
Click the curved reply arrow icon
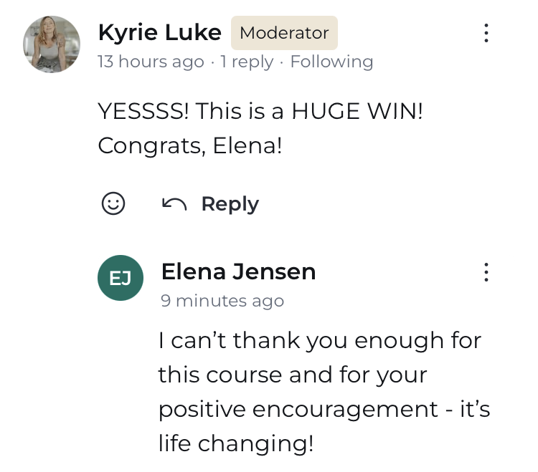point(174,205)
